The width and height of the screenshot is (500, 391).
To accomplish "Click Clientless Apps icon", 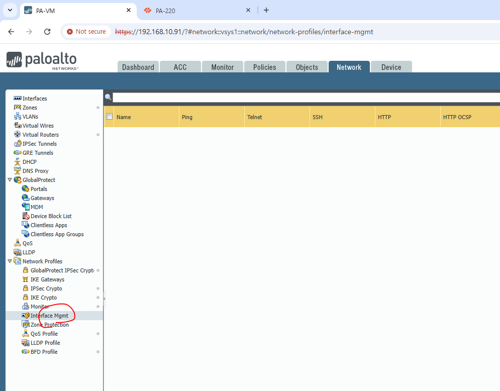I will (x=26, y=225).
